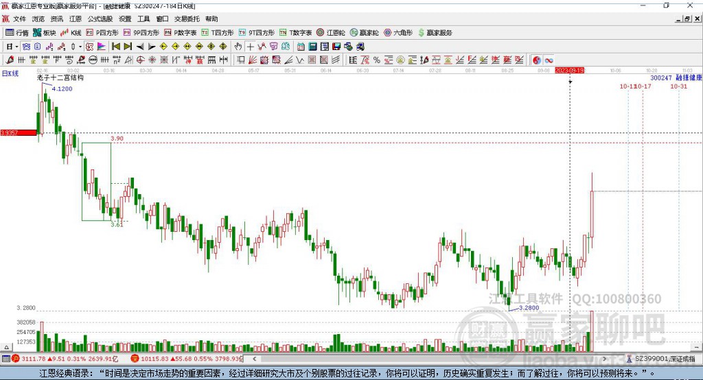Open the 9T四方形 tool
This screenshot has width=703, height=380.
tap(257, 33)
